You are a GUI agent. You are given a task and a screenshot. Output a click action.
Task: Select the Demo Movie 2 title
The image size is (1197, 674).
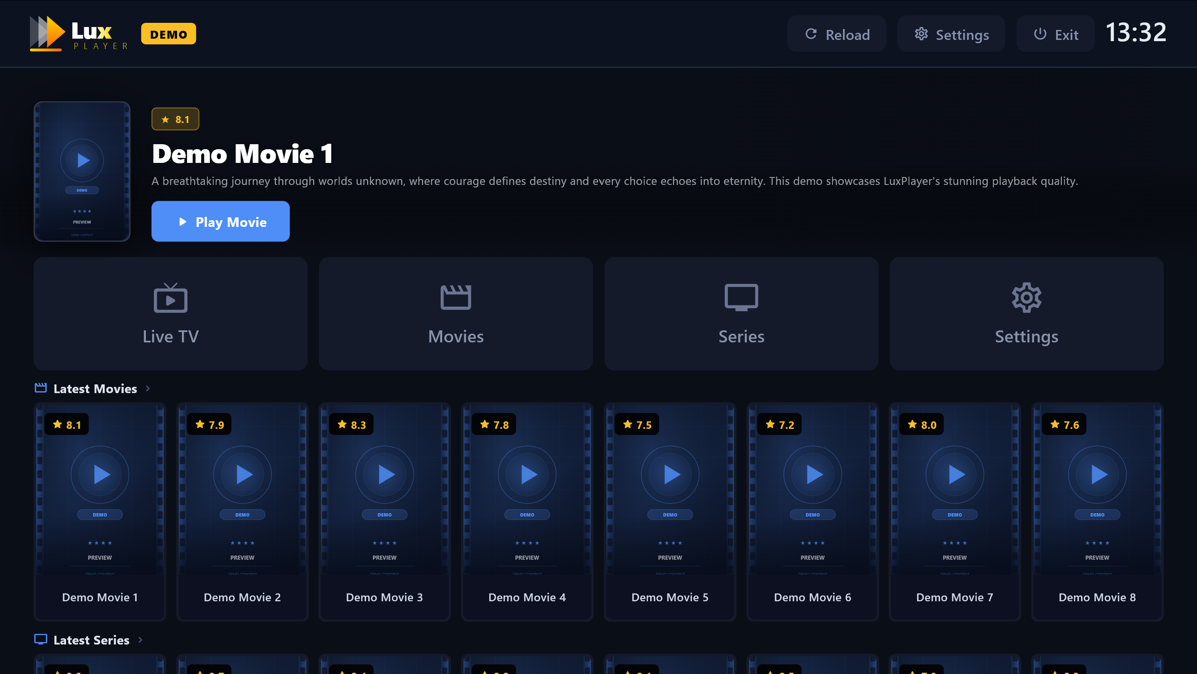click(x=242, y=598)
